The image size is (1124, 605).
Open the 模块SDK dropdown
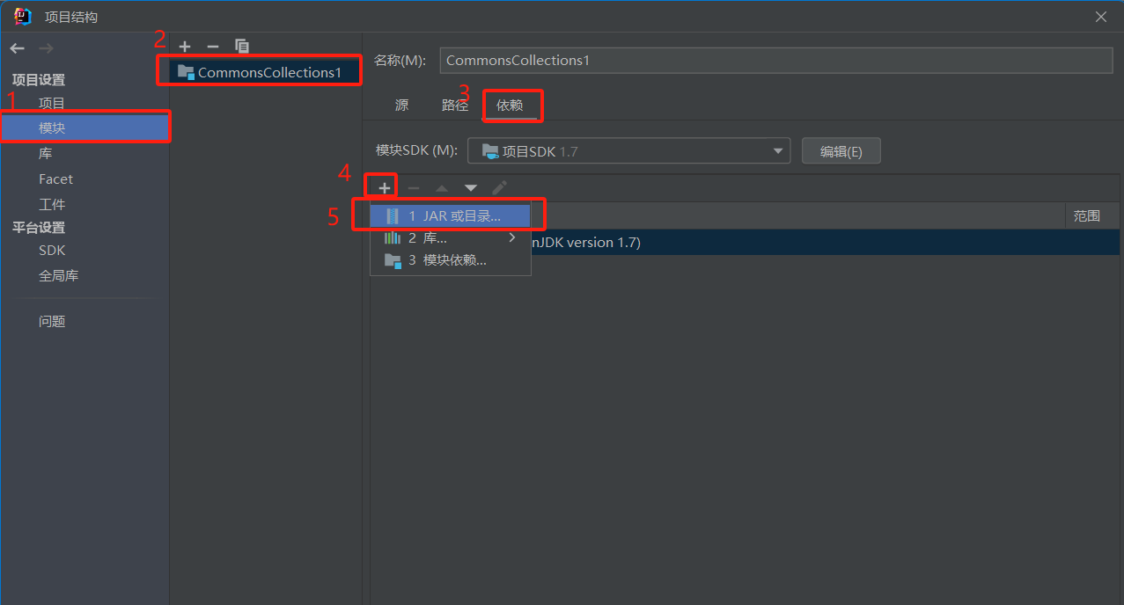pyautogui.click(x=628, y=151)
